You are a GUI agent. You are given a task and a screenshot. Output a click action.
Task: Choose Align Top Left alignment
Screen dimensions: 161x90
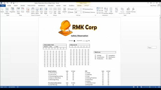tap(98, 8)
